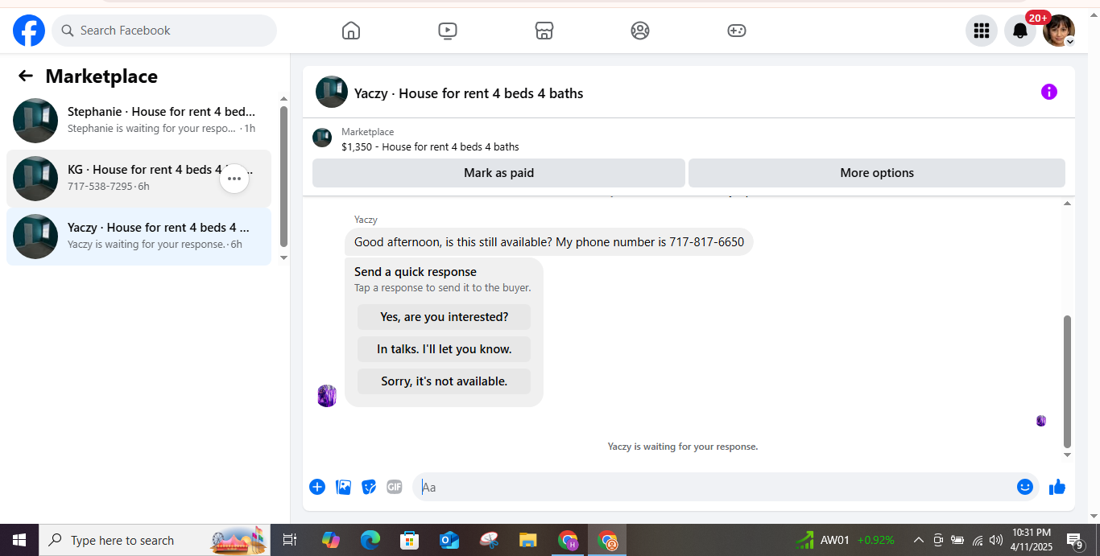Open the Groups icon in top navigation
This screenshot has height=556, width=1100.
point(640,31)
